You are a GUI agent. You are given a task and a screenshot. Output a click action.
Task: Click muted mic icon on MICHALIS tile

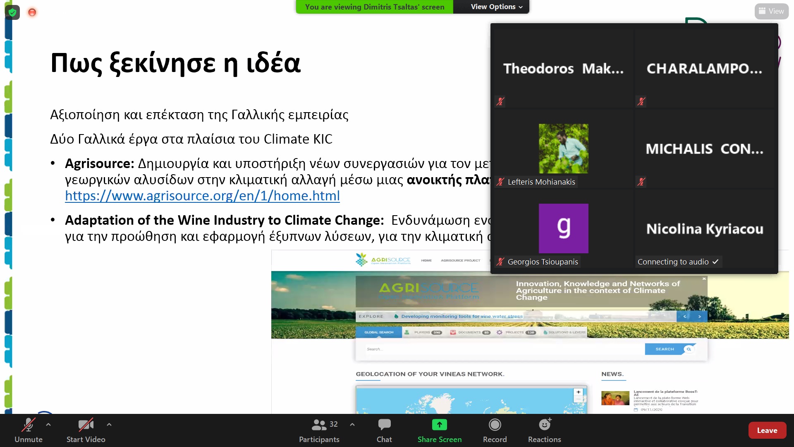tap(641, 182)
